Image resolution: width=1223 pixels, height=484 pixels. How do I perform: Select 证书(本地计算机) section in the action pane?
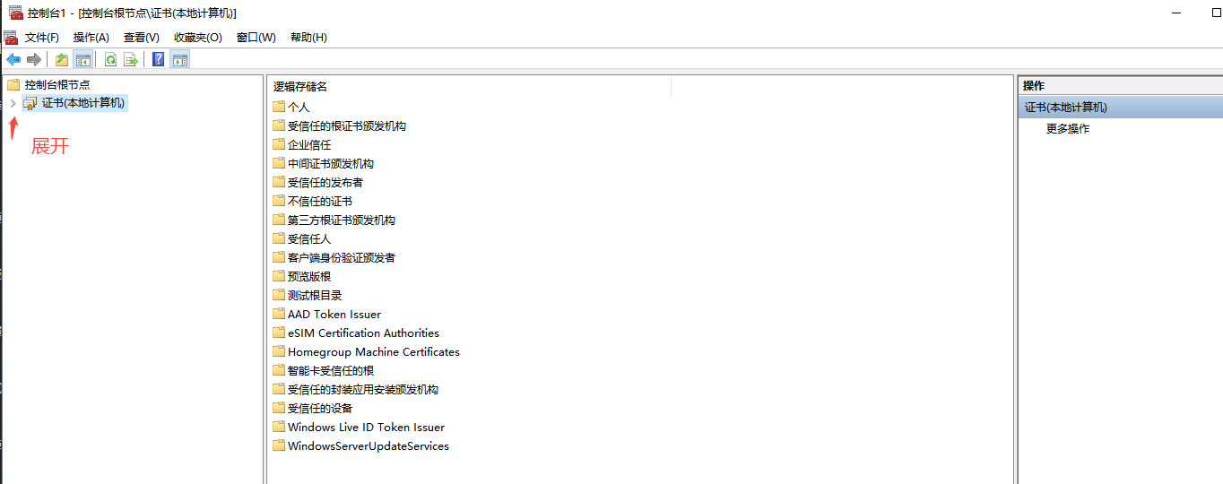click(x=1121, y=107)
